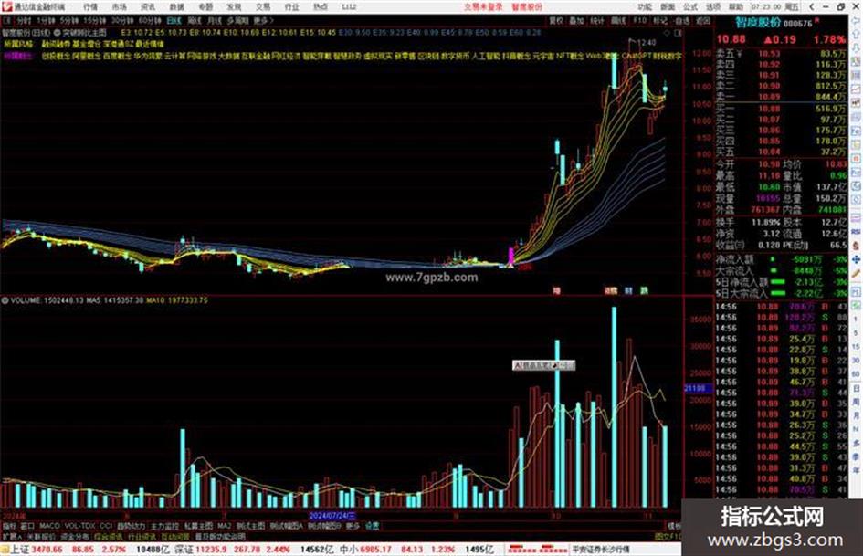Click the 统计 statistics button
This screenshot has height=556, width=863.
[597, 20]
